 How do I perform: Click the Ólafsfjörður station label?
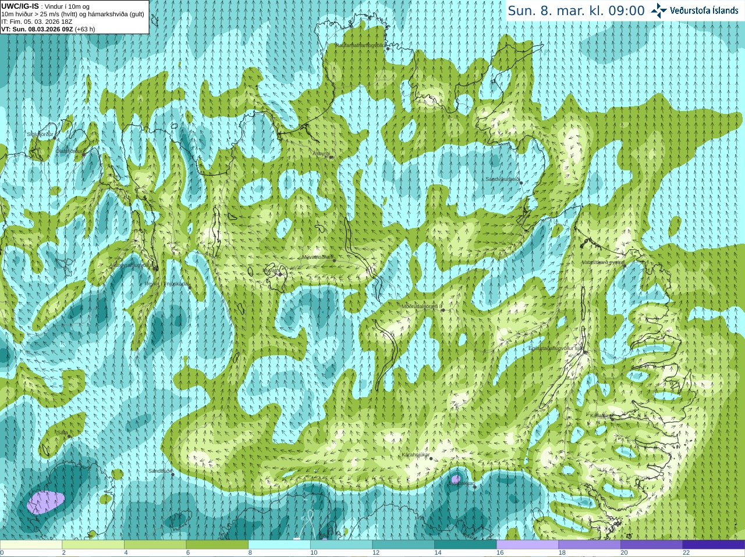(x=69, y=151)
